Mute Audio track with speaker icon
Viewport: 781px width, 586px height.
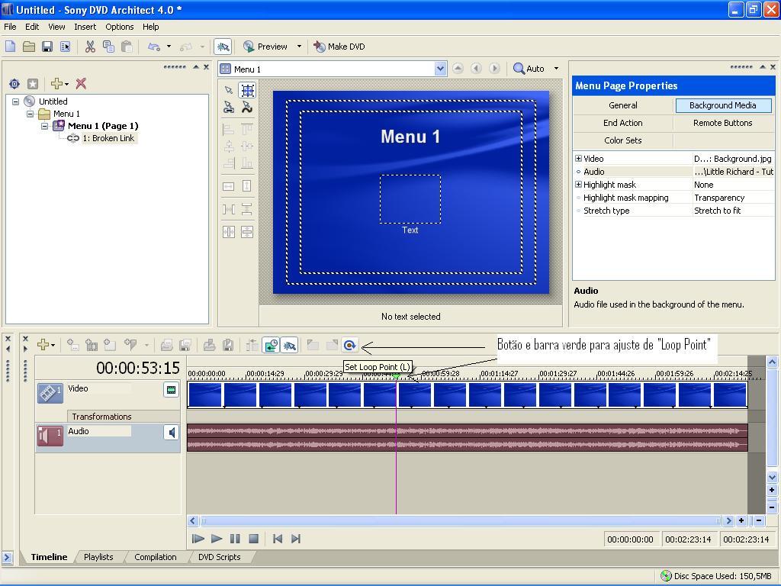click(x=171, y=432)
